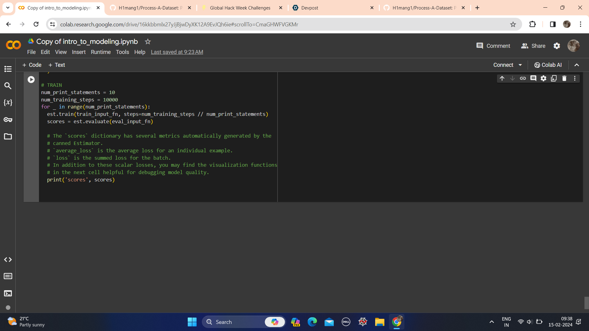Collapse the Colab header
The height and width of the screenshot is (331, 589).
click(577, 65)
